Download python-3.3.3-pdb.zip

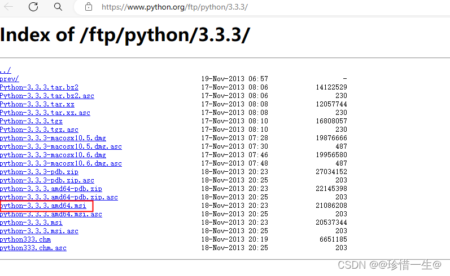coord(39,172)
